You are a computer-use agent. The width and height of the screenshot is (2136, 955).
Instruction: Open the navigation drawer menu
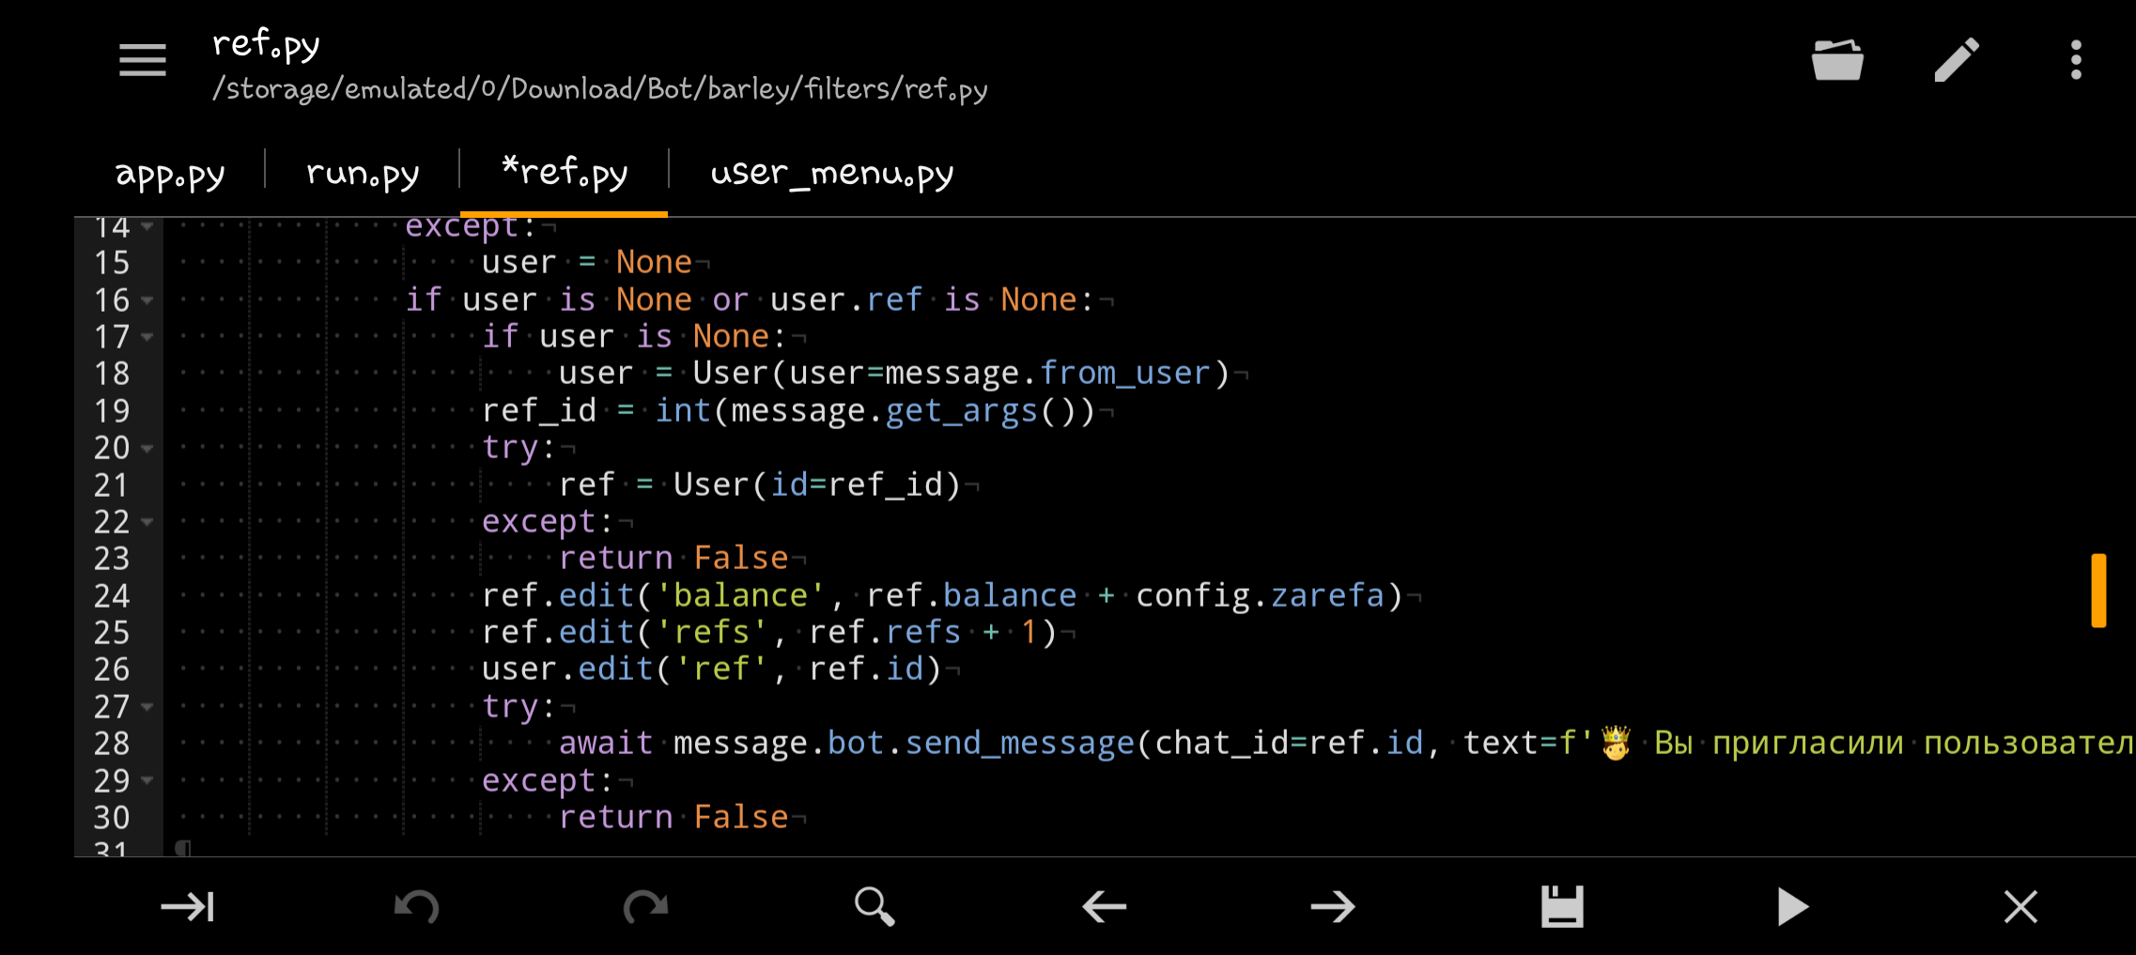tap(142, 58)
